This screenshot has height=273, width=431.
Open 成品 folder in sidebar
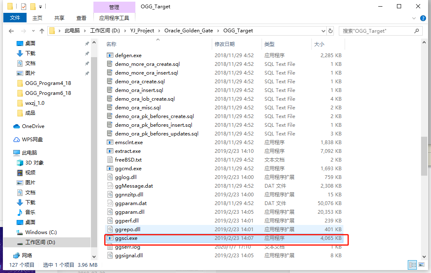click(x=30, y=113)
